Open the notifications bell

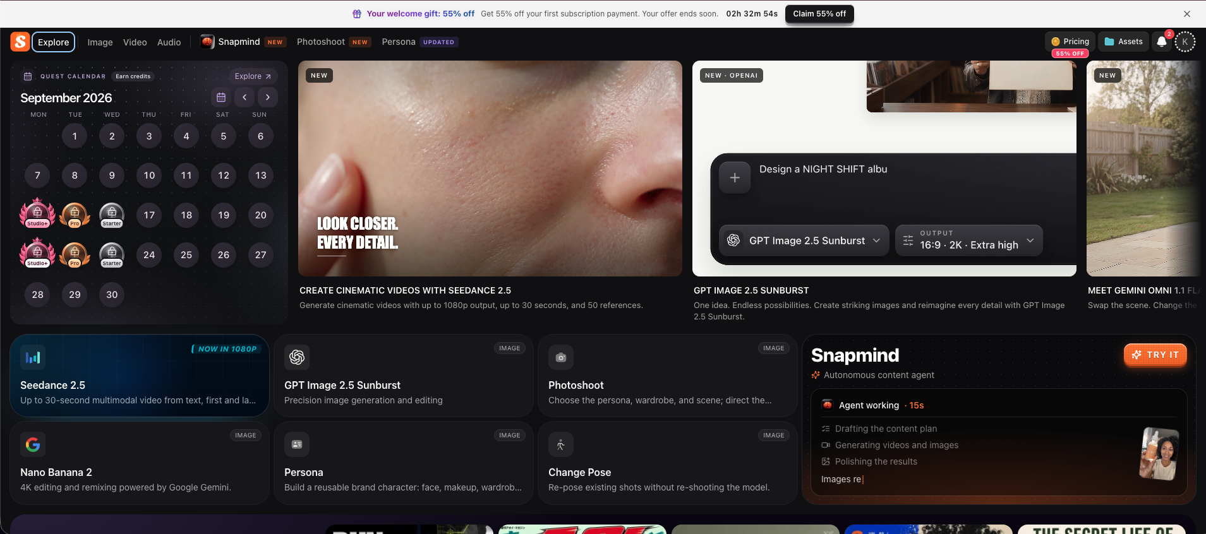(1162, 42)
